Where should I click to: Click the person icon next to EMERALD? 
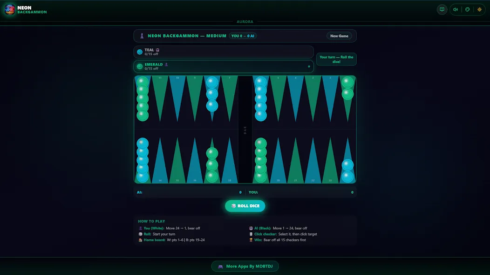click(x=166, y=65)
